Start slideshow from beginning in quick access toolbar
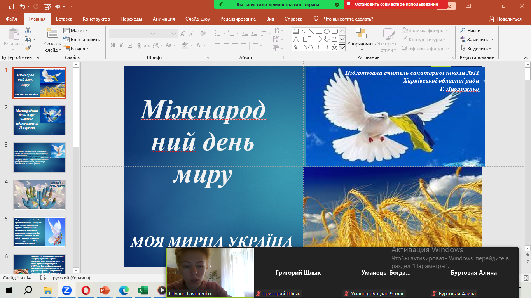The height and width of the screenshot is (298, 531). coord(47,6)
